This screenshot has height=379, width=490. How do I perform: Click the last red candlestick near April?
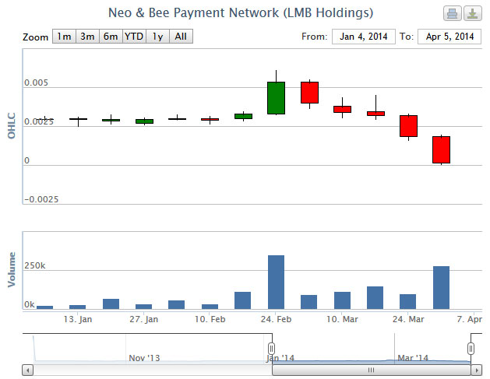click(x=441, y=149)
